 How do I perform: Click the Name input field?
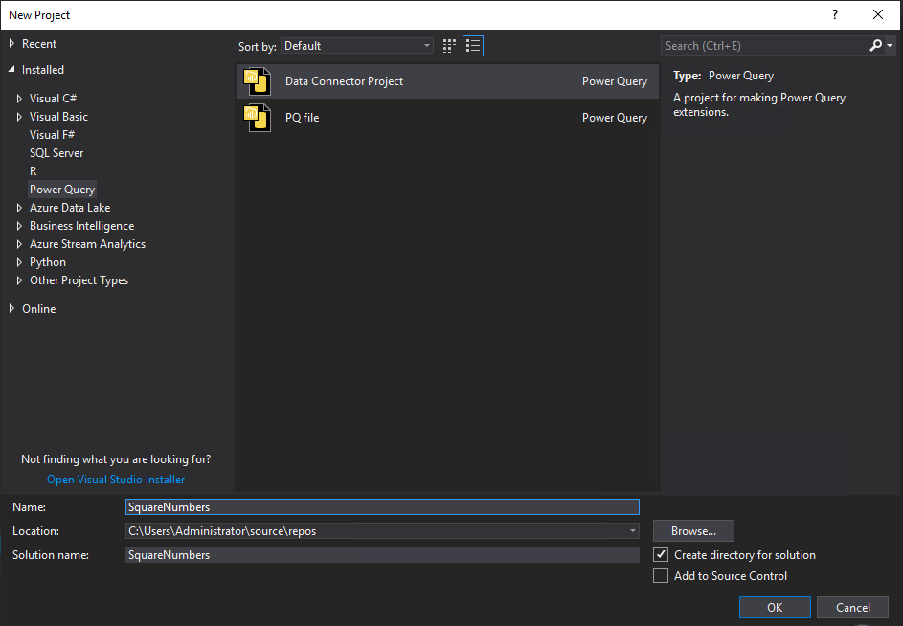pyautogui.click(x=382, y=506)
